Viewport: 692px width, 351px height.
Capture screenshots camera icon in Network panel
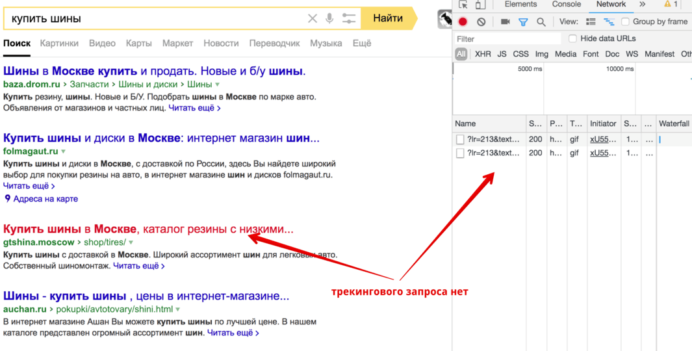(506, 21)
